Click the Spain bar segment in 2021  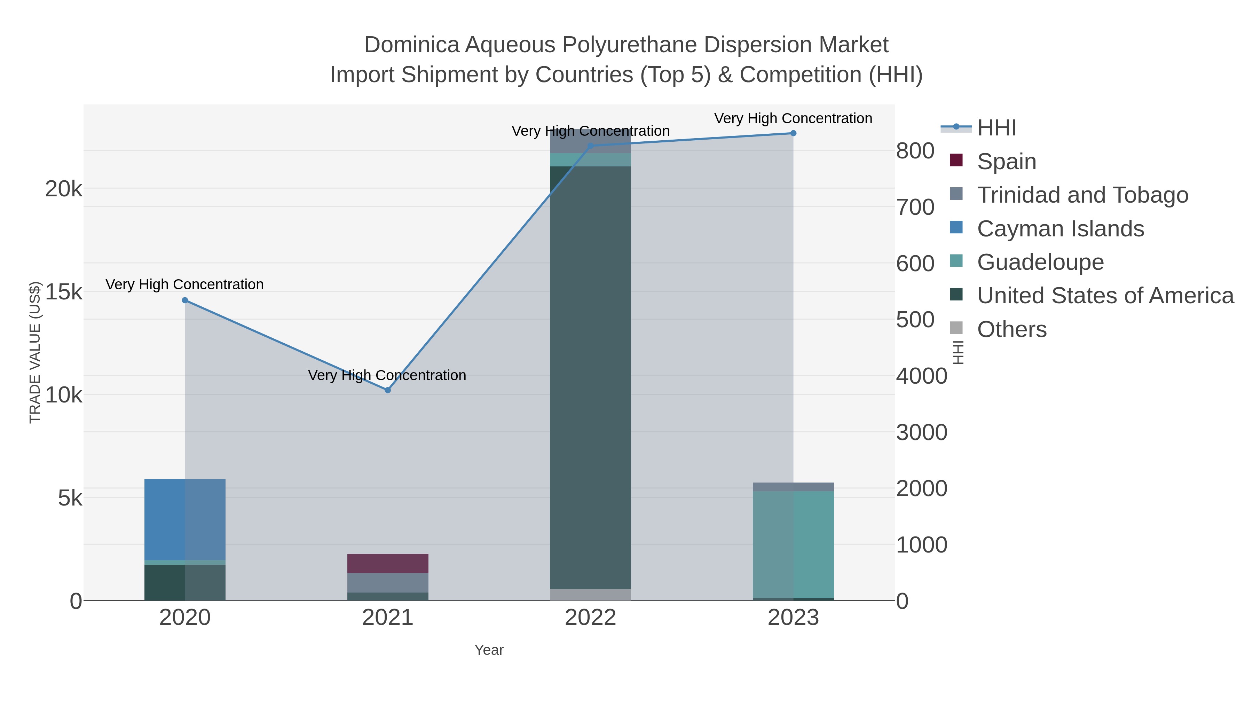coord(388,563)
